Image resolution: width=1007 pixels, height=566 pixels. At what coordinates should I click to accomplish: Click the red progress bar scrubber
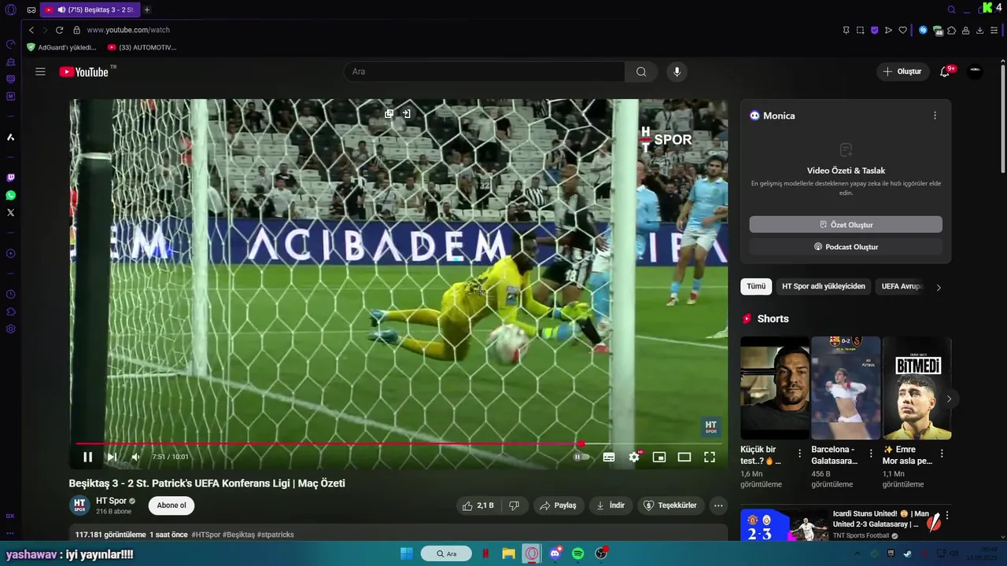coord(581,444)
